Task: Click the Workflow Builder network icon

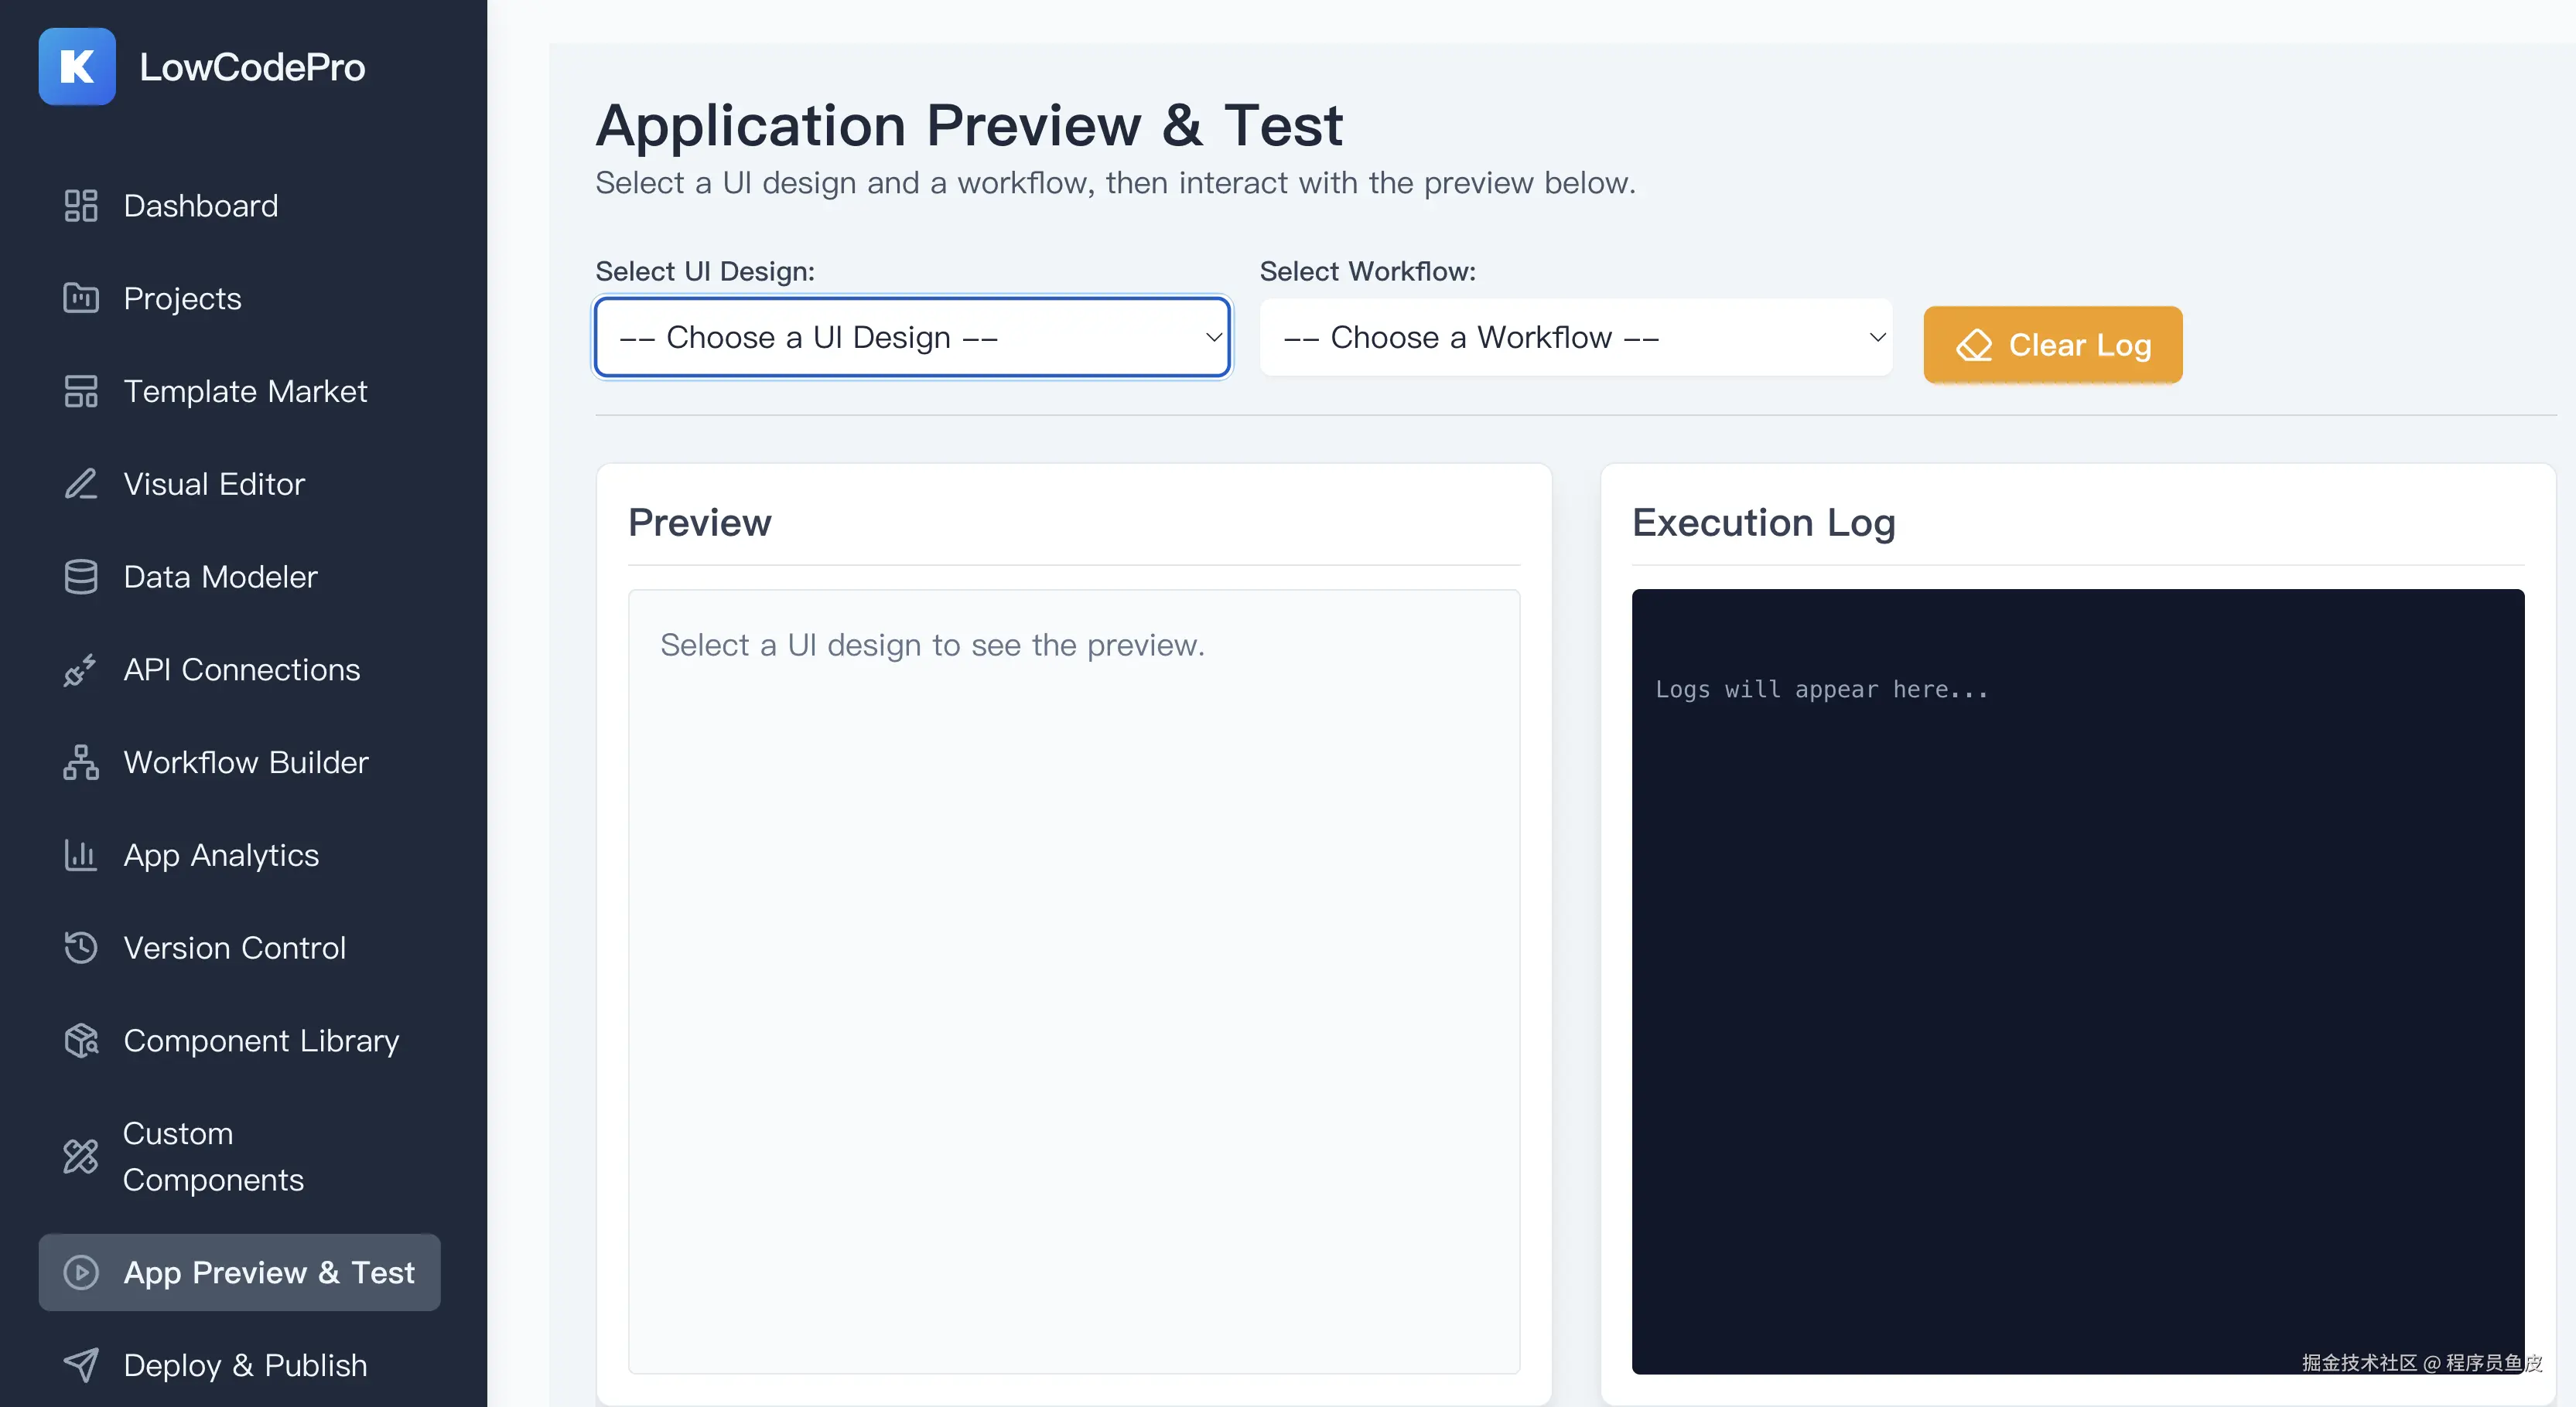Action: pyautogui.click(x=81, y=762)
